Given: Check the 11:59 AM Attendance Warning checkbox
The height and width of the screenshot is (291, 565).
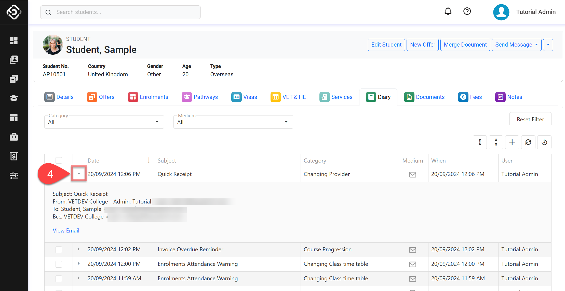Looking at the screenshot, I should [x=59, y=279].
